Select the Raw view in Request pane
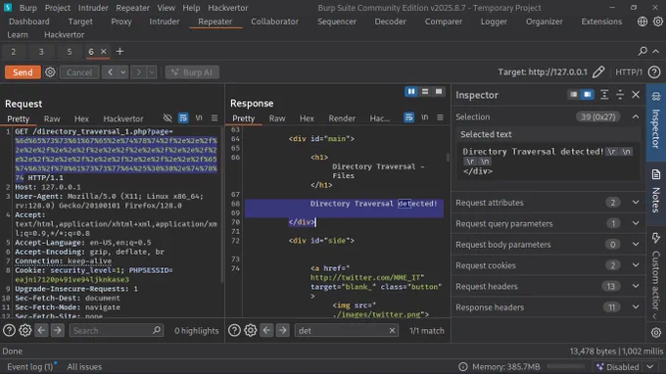This screenshot has height=374, width=666. [x=52, y=118]
